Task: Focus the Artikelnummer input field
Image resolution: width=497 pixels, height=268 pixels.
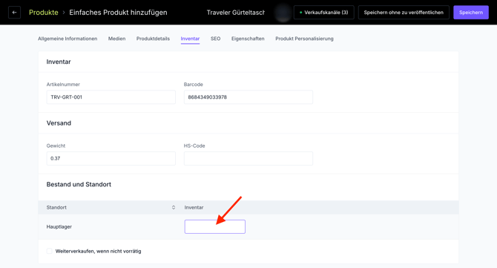Action: coord(111,97)
